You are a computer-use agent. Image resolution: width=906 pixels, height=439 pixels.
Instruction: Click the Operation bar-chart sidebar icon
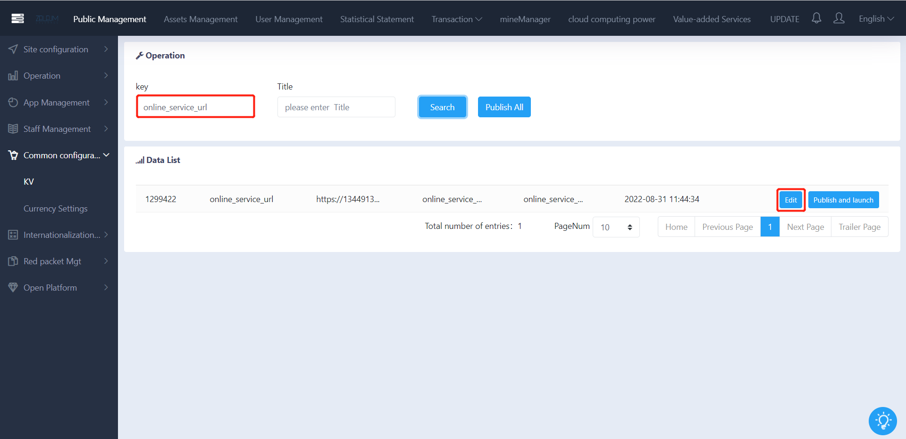pos(13,75)
